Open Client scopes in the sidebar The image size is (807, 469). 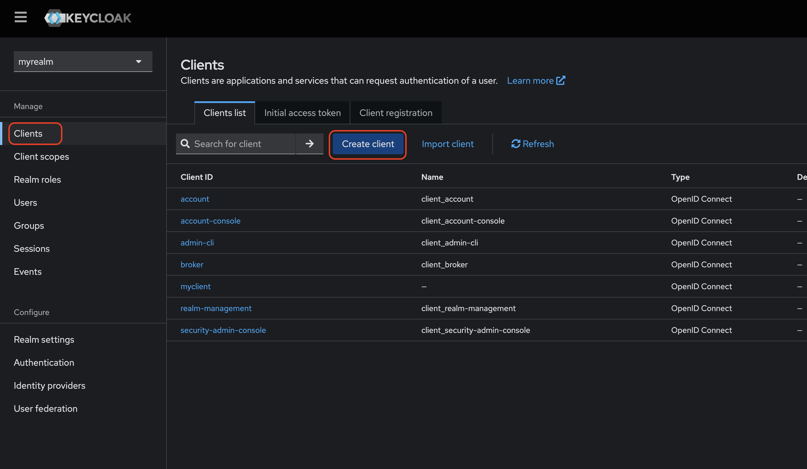coord(83,157)
